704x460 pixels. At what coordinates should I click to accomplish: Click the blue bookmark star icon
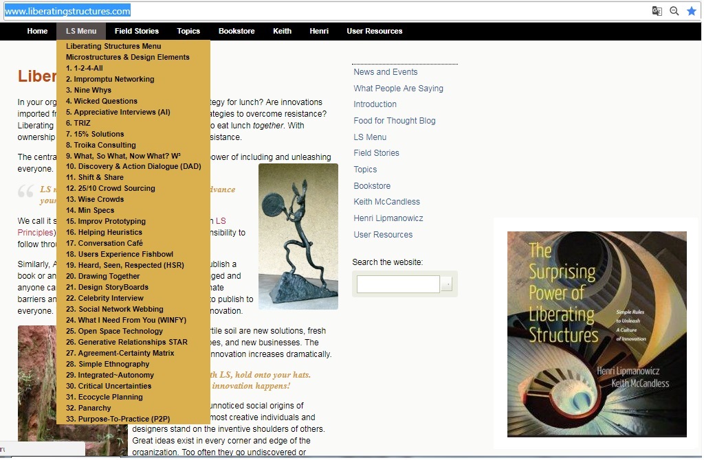(691, 11)
